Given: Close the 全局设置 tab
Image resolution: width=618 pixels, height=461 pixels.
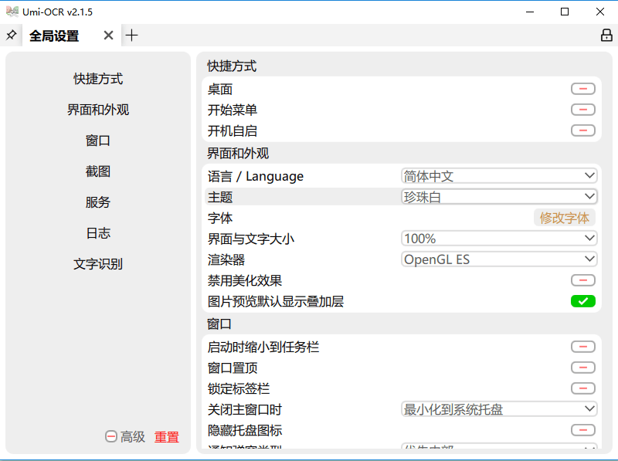Looking at the screenshot, I should pos(108,35).
